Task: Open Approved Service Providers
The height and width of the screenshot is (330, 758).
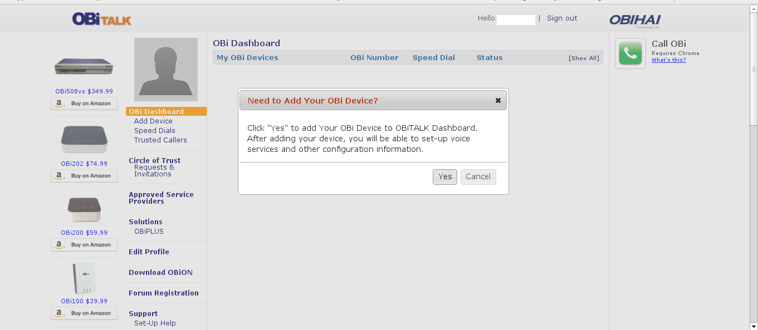Action: pos(161,198)
